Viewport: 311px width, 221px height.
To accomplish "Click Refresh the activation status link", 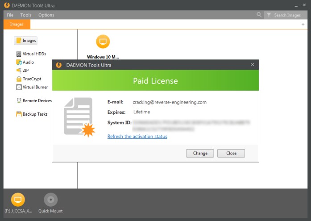I will (x=137, y=137).
